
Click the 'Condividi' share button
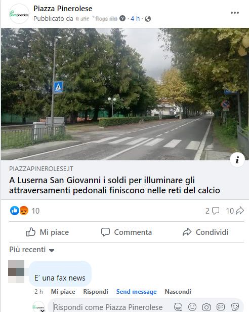click(205, 232)
